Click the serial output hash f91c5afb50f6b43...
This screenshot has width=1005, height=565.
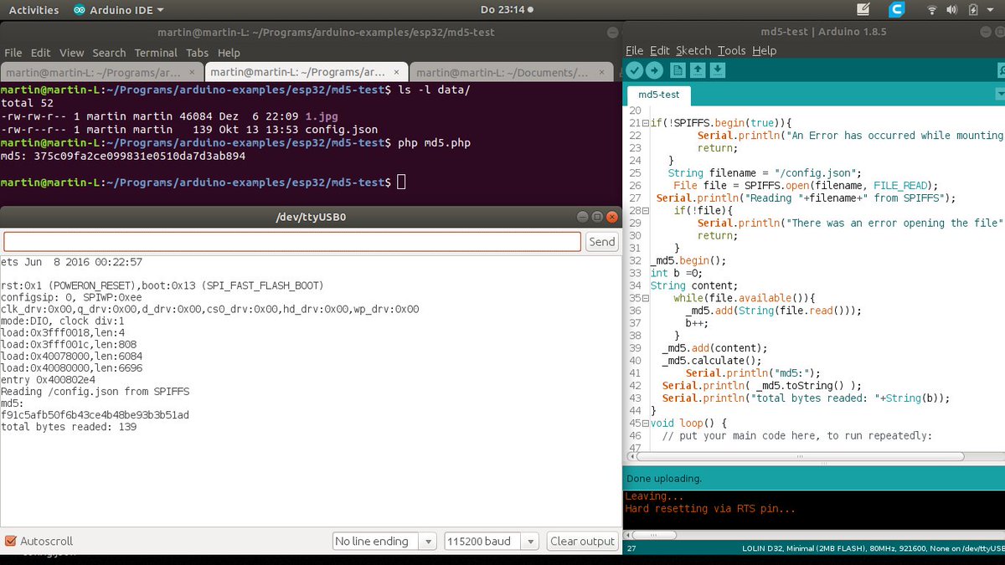coord(95,415)
